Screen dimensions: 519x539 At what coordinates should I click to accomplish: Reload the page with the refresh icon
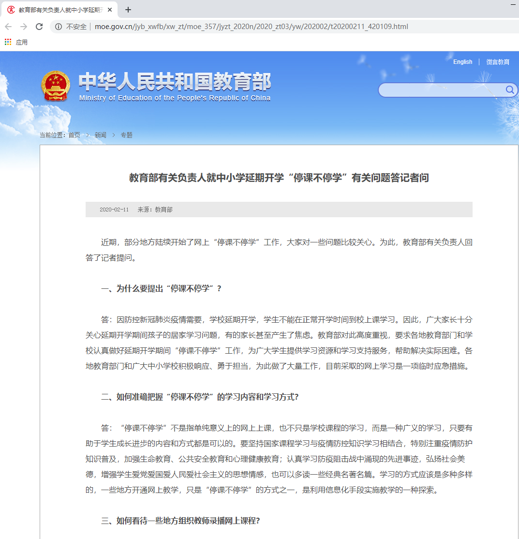pos(39,27)
